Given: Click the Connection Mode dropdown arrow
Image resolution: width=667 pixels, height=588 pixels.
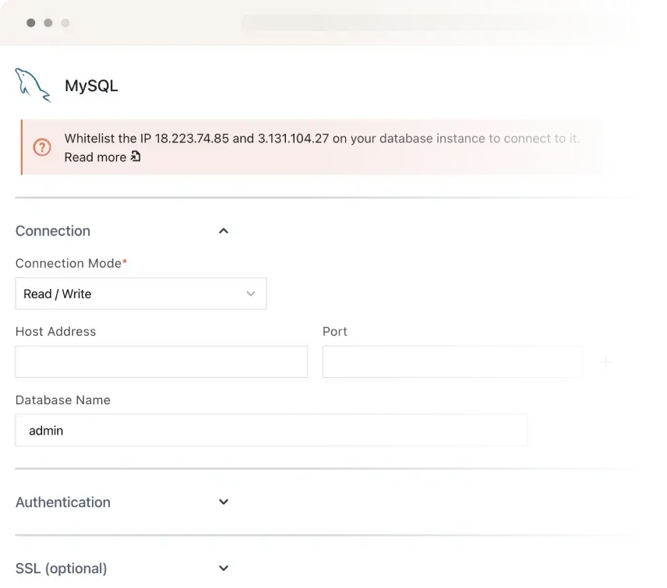Looking at the screenshot, I should 251,294.
